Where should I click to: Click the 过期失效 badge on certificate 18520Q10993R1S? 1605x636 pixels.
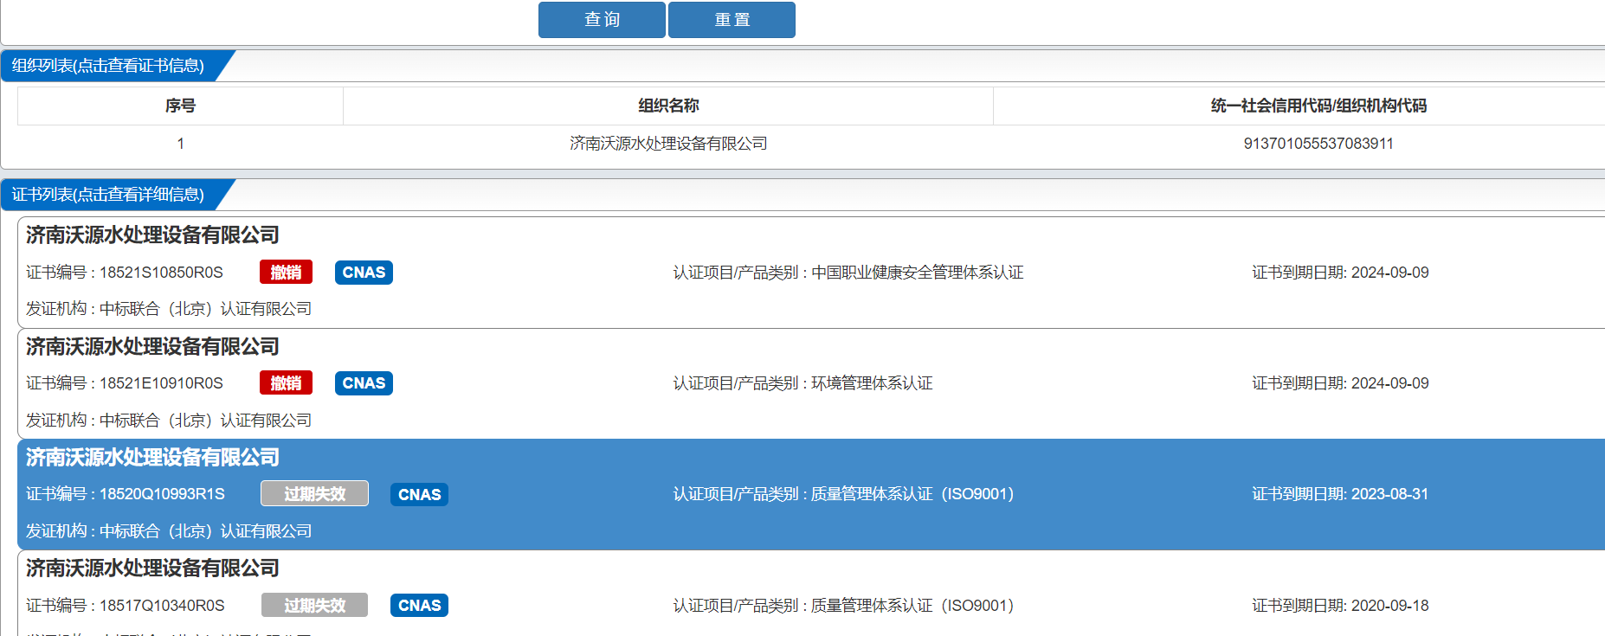point(314,494)
